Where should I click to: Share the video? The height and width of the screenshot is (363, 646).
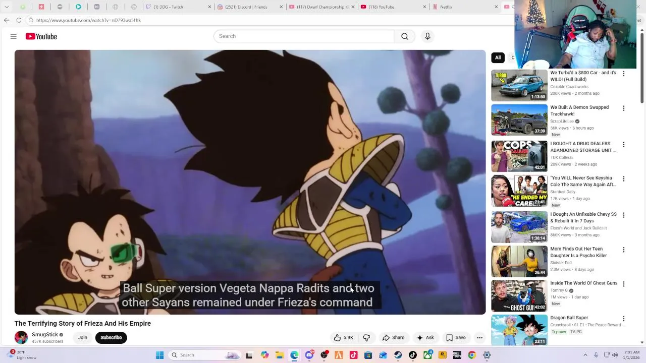point(393,338)
